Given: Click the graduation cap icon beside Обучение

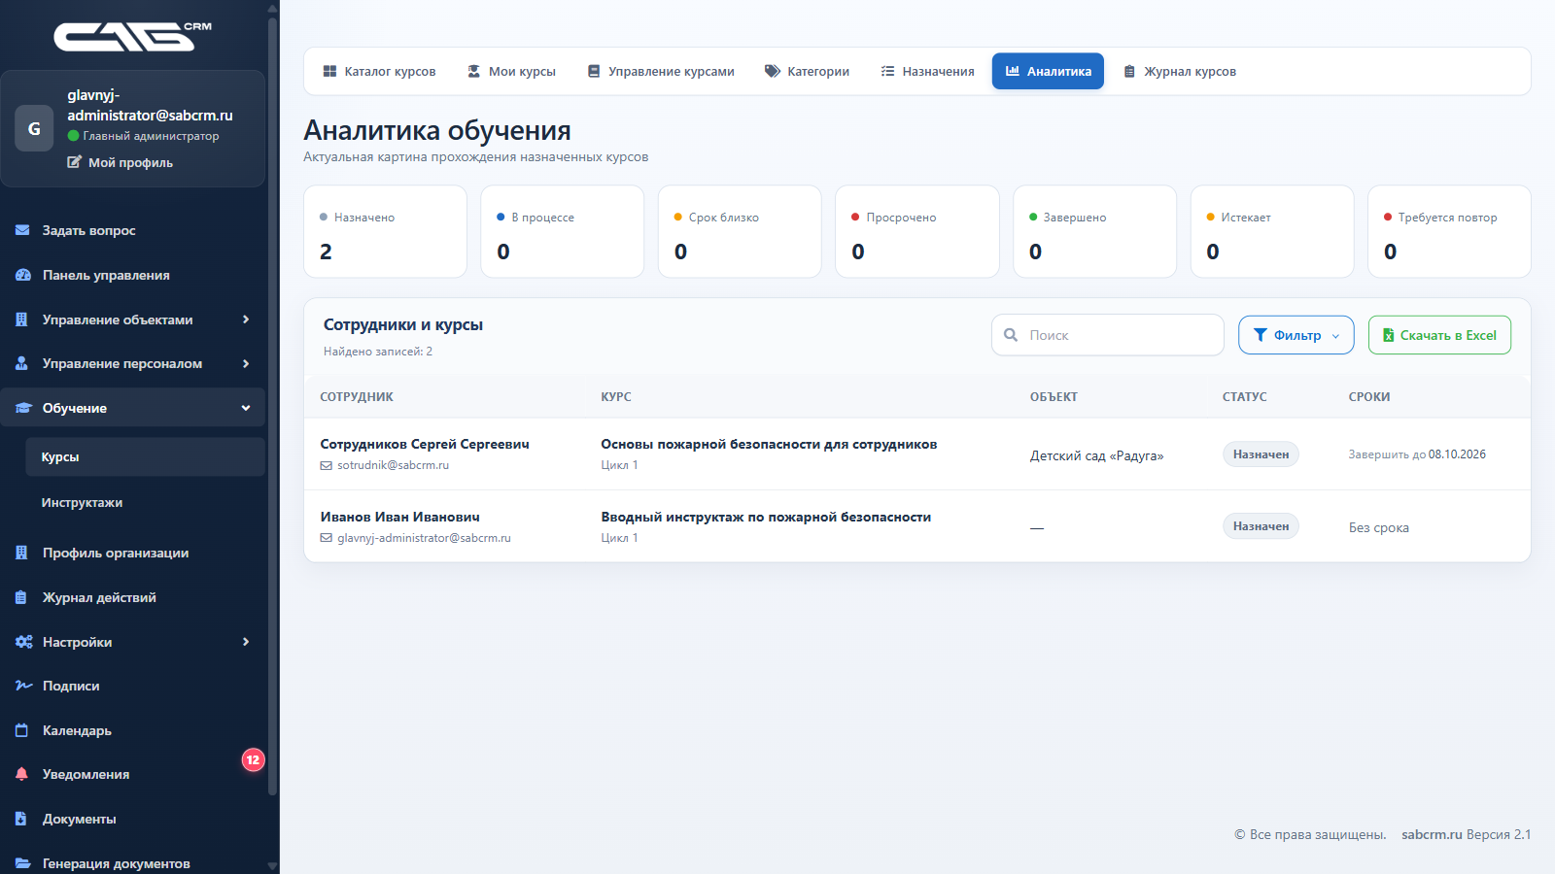Looking at the screenshot, I should click(23, 408).
